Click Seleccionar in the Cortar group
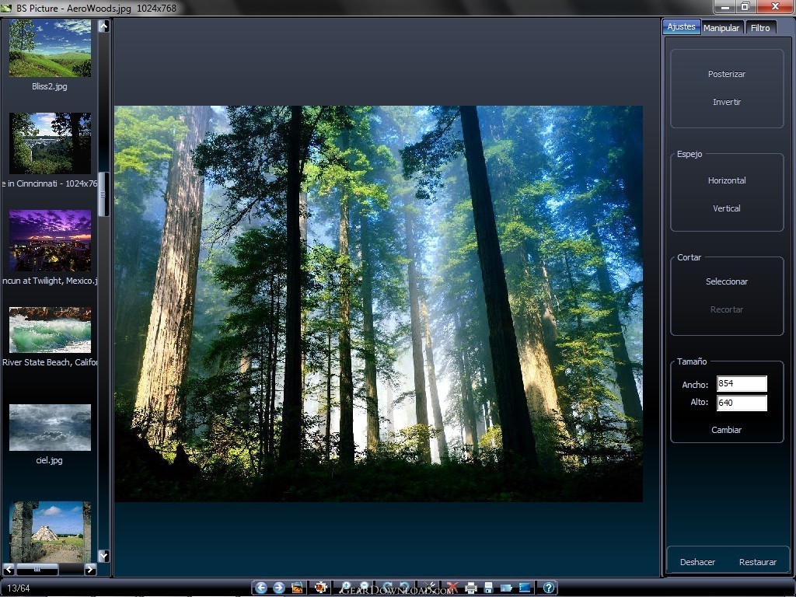 [x=727, y=281]
